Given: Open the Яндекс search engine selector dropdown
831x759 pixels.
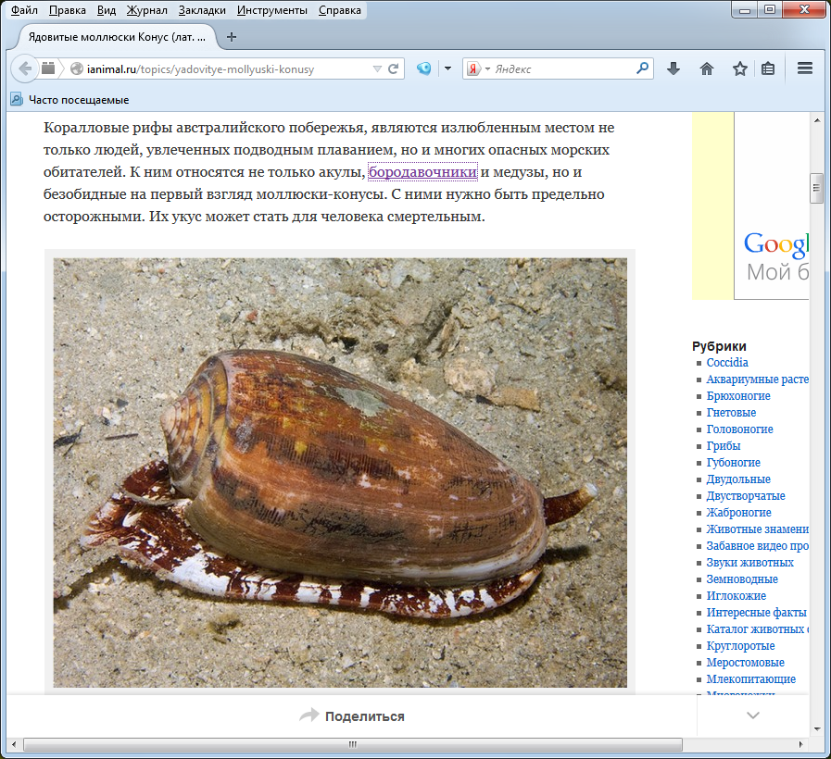Looking at the screenshot, I should coord(478,68).
